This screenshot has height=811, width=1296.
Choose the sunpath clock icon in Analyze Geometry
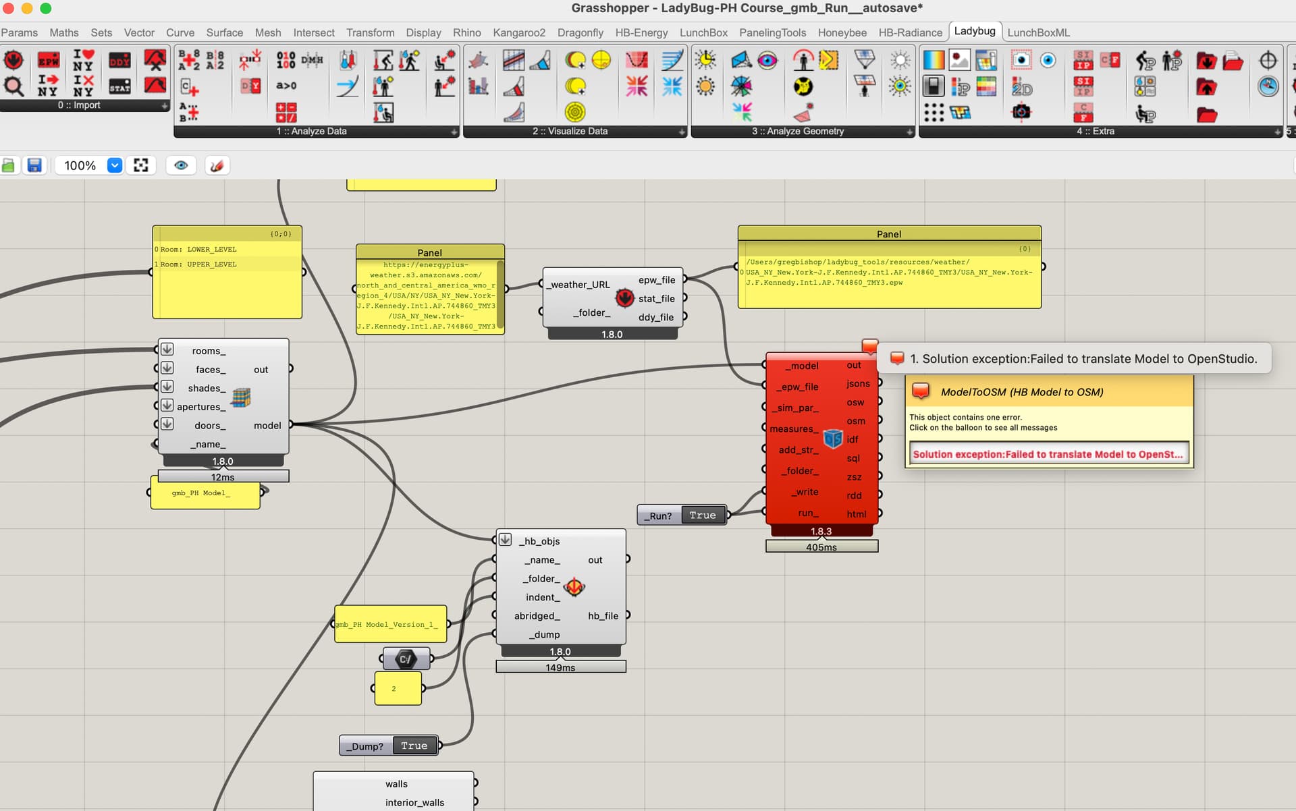point(705,60)
